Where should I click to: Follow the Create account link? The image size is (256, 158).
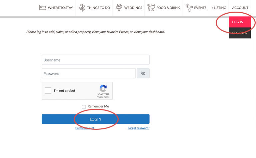pos(84,128)
